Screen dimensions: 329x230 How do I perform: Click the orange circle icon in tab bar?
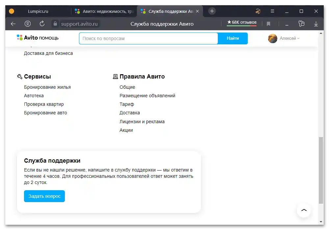point(12,11)
